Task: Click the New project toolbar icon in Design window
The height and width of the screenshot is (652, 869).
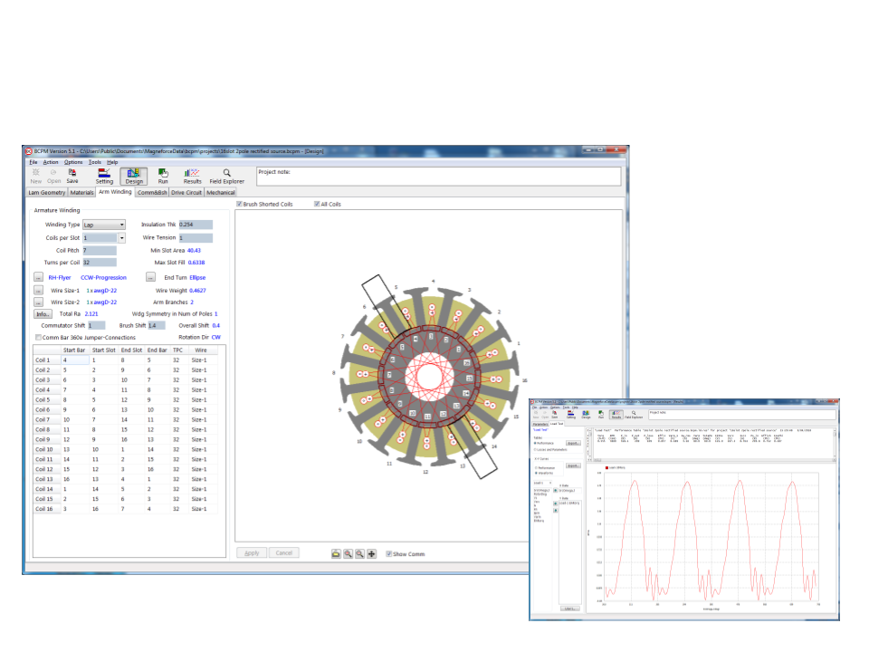Action: pyautogui.click(x=36, y=176)
